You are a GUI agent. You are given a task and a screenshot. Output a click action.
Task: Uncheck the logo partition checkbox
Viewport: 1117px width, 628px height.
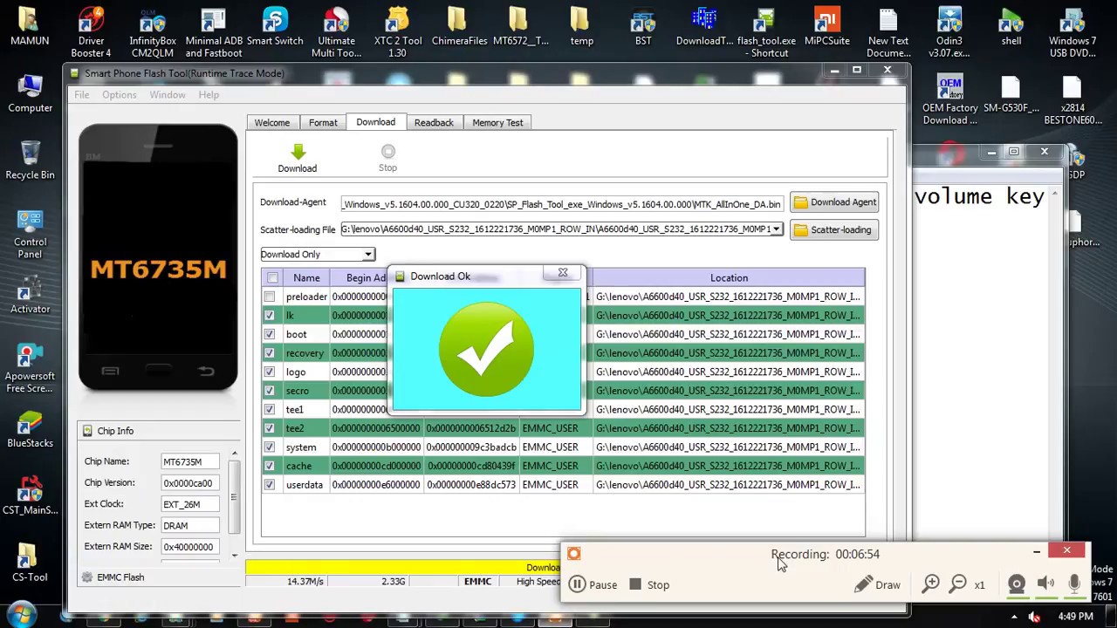pos(270,372)
